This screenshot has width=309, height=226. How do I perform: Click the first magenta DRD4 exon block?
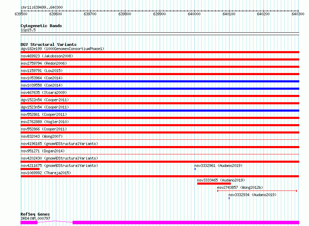(29, 223)
